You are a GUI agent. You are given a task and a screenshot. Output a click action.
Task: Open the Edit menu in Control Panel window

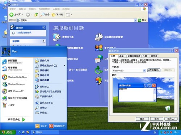[x=22, y=9]
